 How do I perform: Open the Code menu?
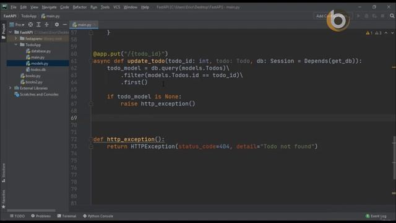64,7
